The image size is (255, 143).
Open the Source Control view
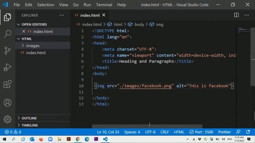(8, 50)
